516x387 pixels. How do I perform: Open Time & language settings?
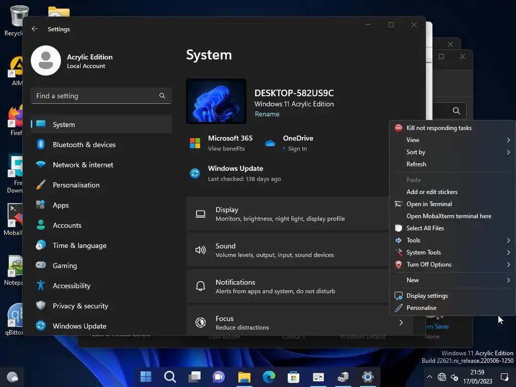tap(101, 245)
